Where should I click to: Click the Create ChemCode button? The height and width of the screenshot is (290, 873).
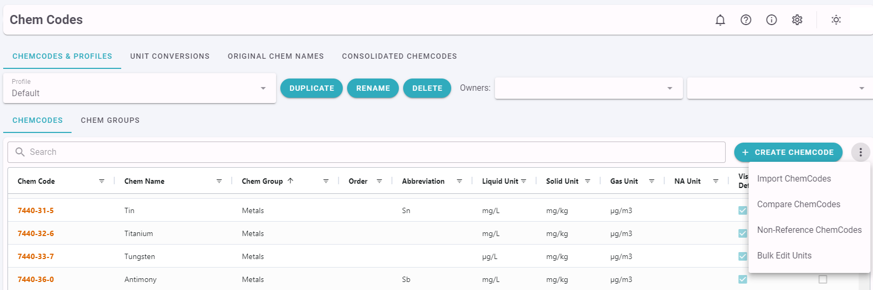pos(788,152)
